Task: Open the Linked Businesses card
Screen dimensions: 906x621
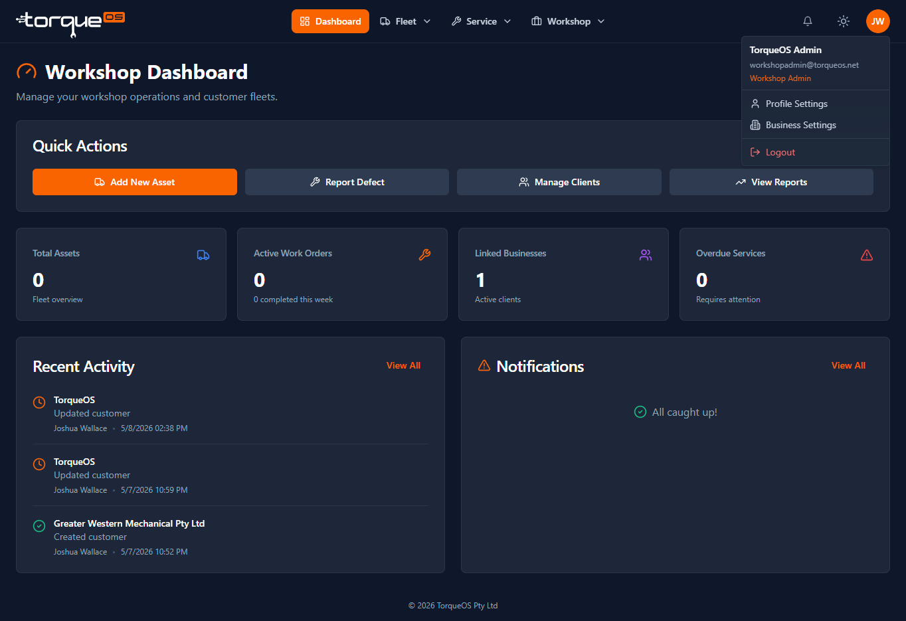Action: [563, 274]
